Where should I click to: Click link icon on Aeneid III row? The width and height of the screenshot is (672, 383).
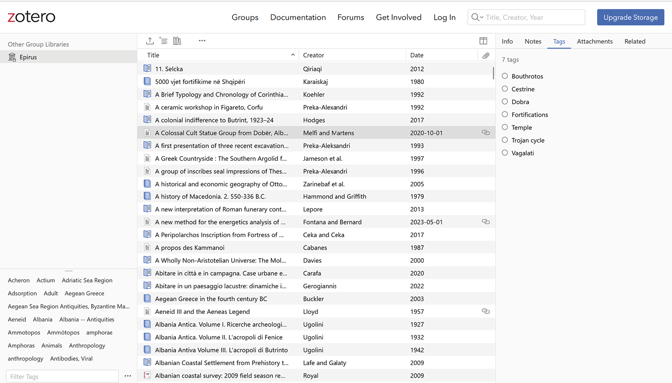[x=486, y=311]
